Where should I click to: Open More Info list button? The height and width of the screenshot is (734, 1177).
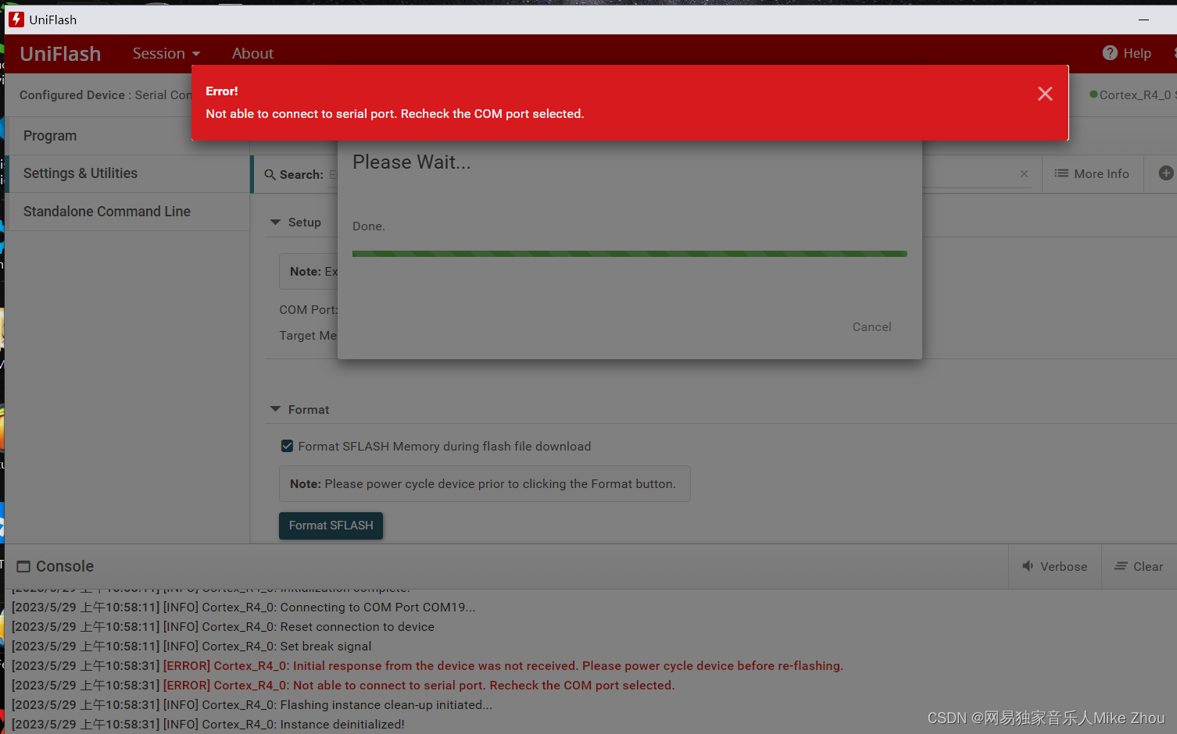tap(1092, 173)
